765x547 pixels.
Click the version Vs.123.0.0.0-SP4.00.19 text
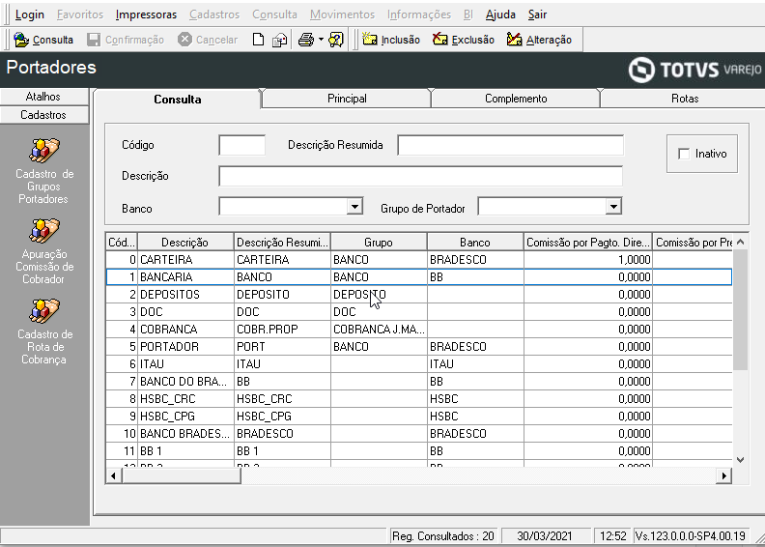click(x=690, y=536)
